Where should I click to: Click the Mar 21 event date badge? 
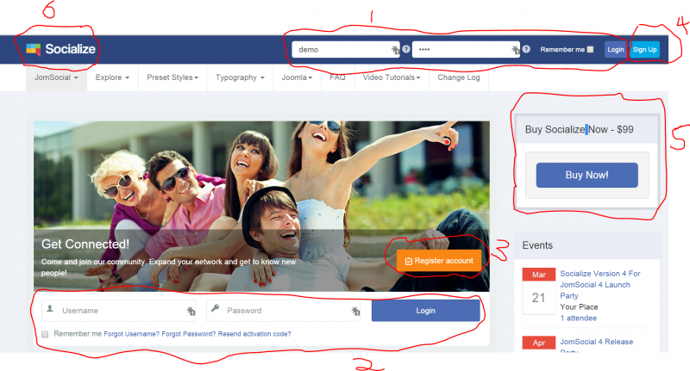pyautogui.click(x=538, y=291)
